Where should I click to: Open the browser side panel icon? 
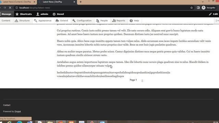coord(198,8)
